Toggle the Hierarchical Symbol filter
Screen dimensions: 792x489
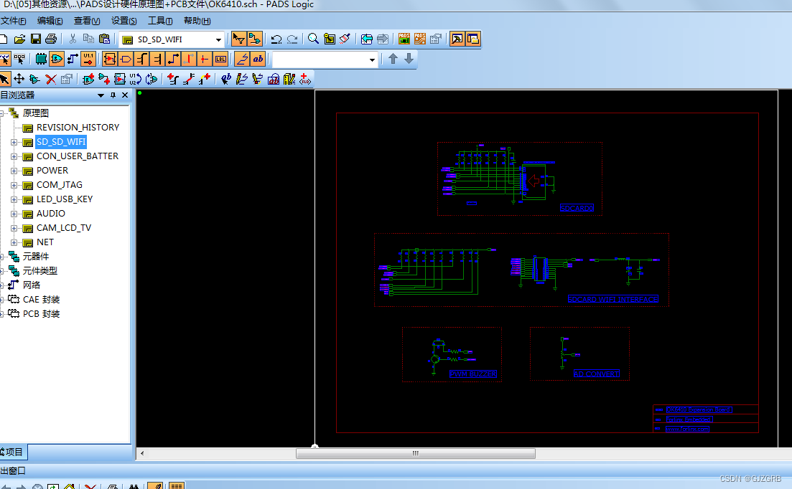[x=110, y=59]
